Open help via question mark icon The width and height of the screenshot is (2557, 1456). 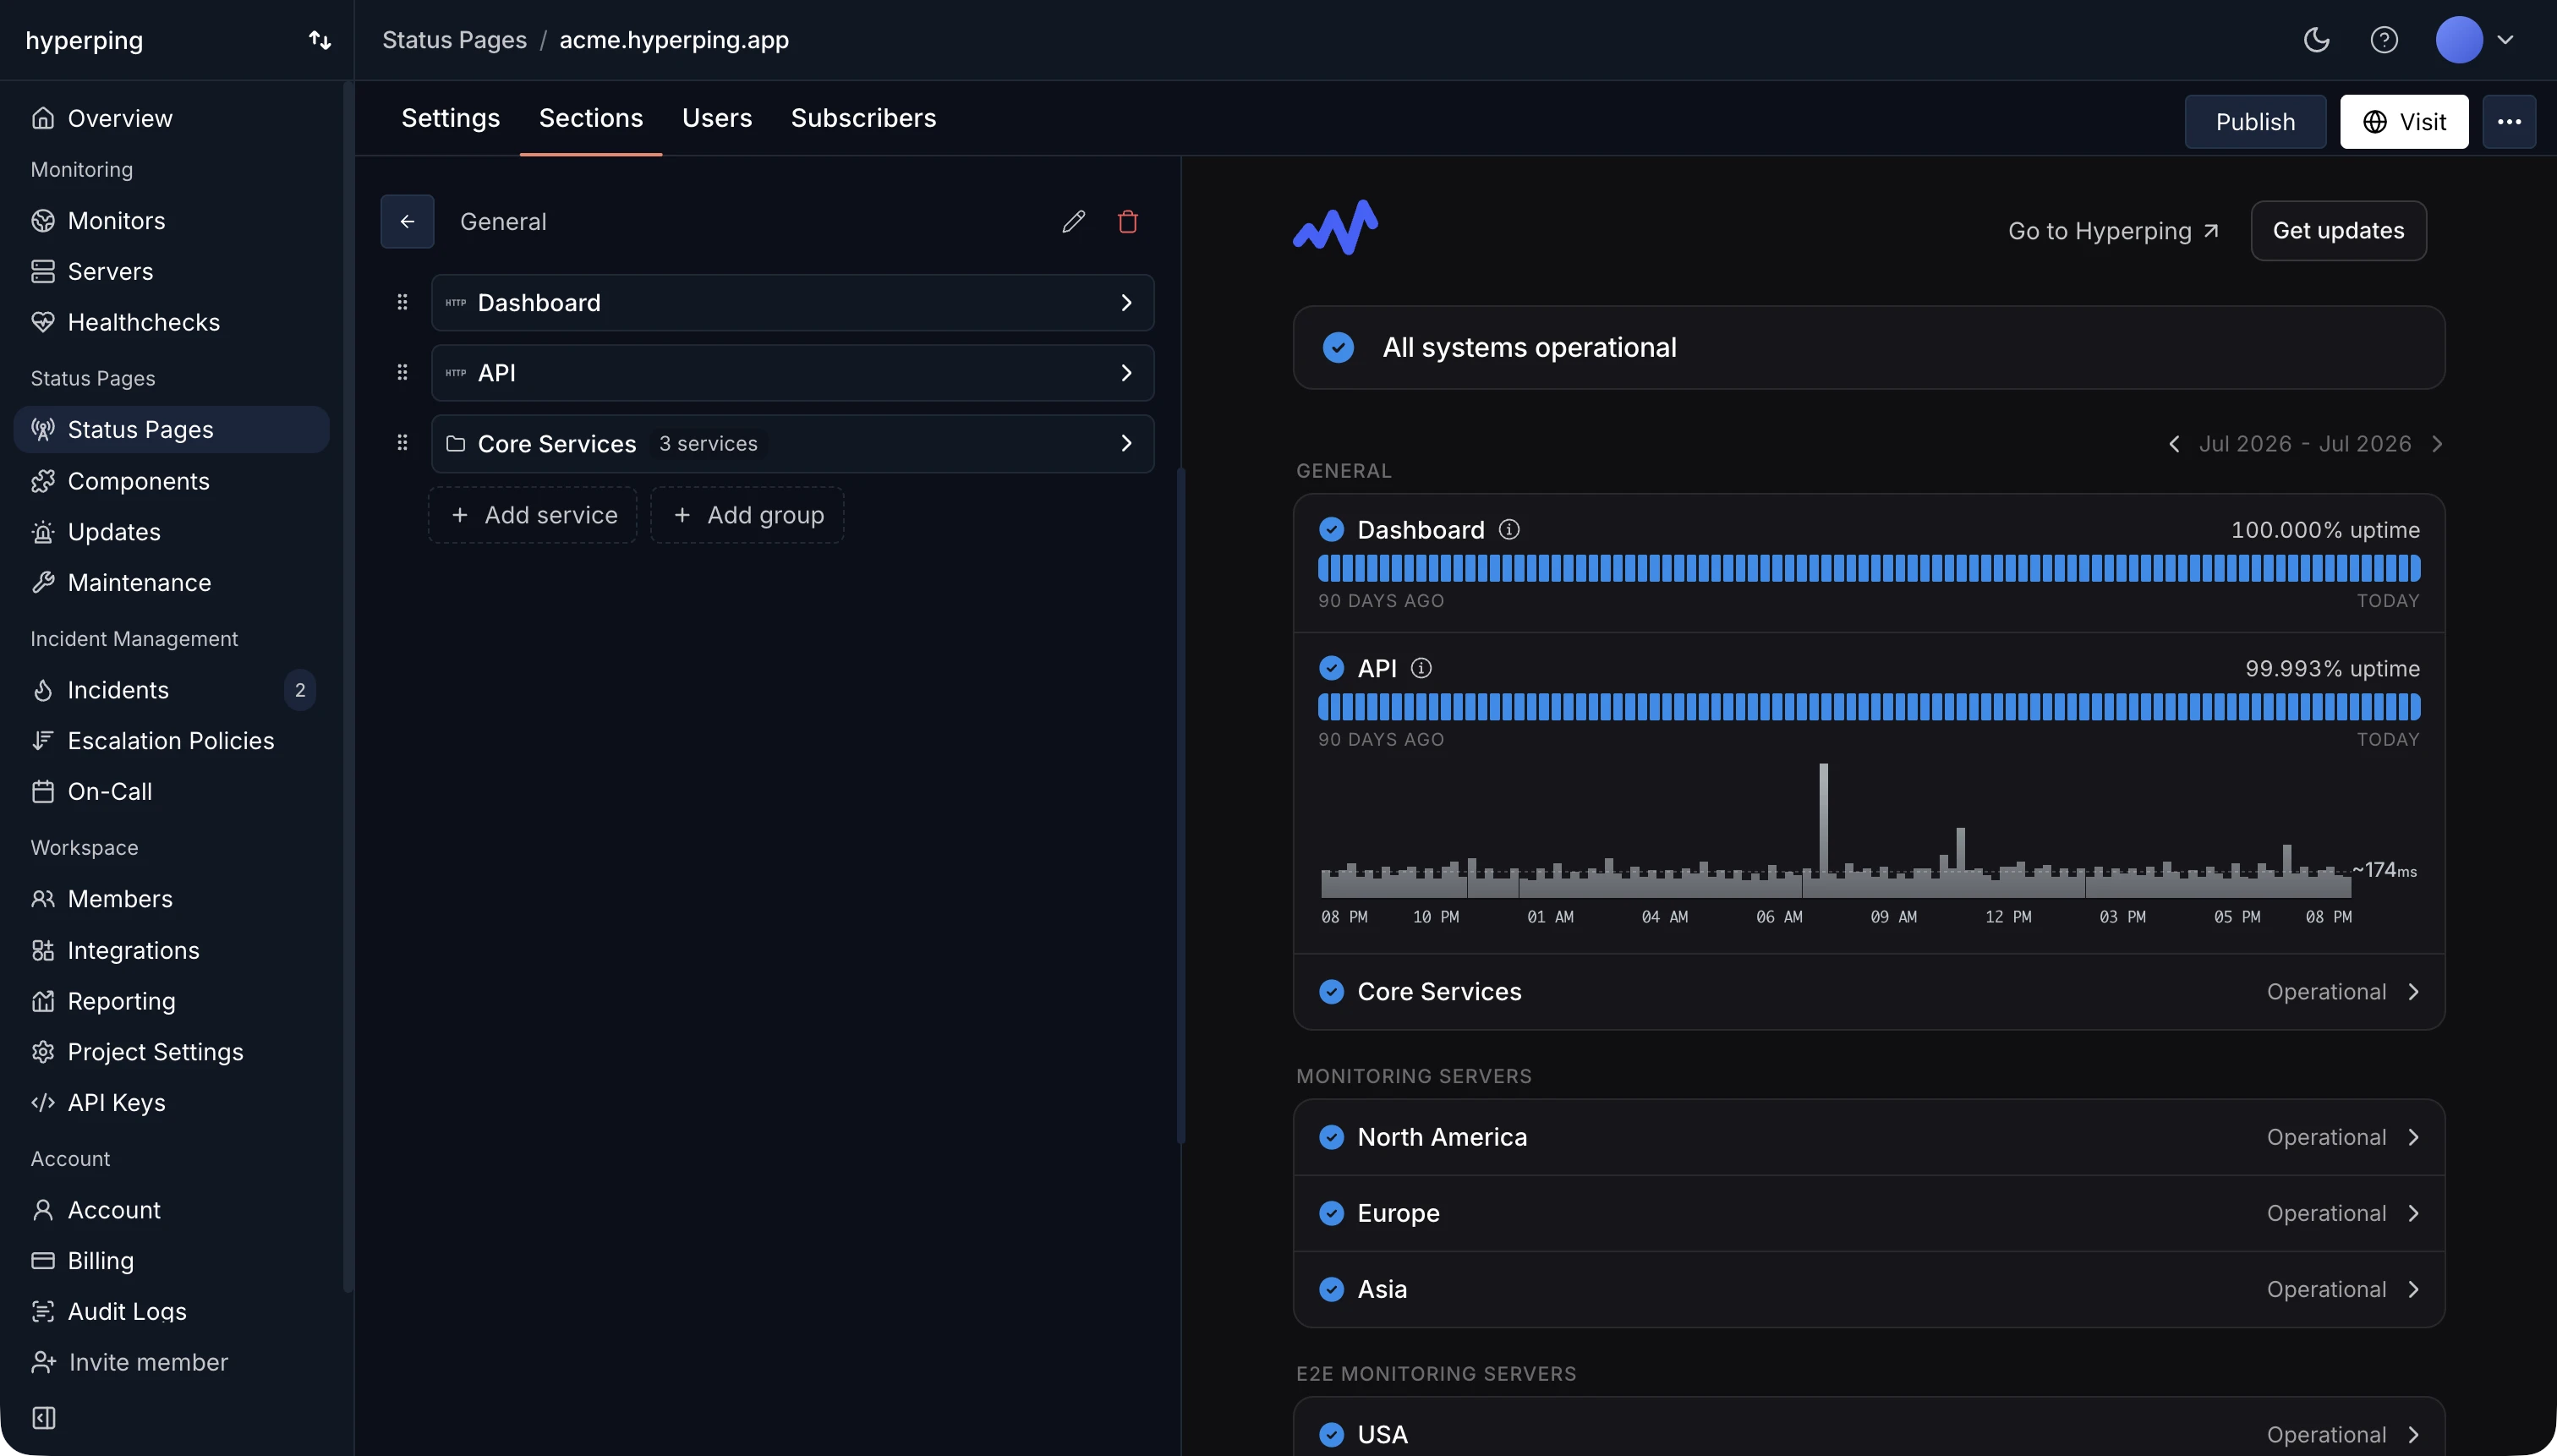pos(2384,40)
